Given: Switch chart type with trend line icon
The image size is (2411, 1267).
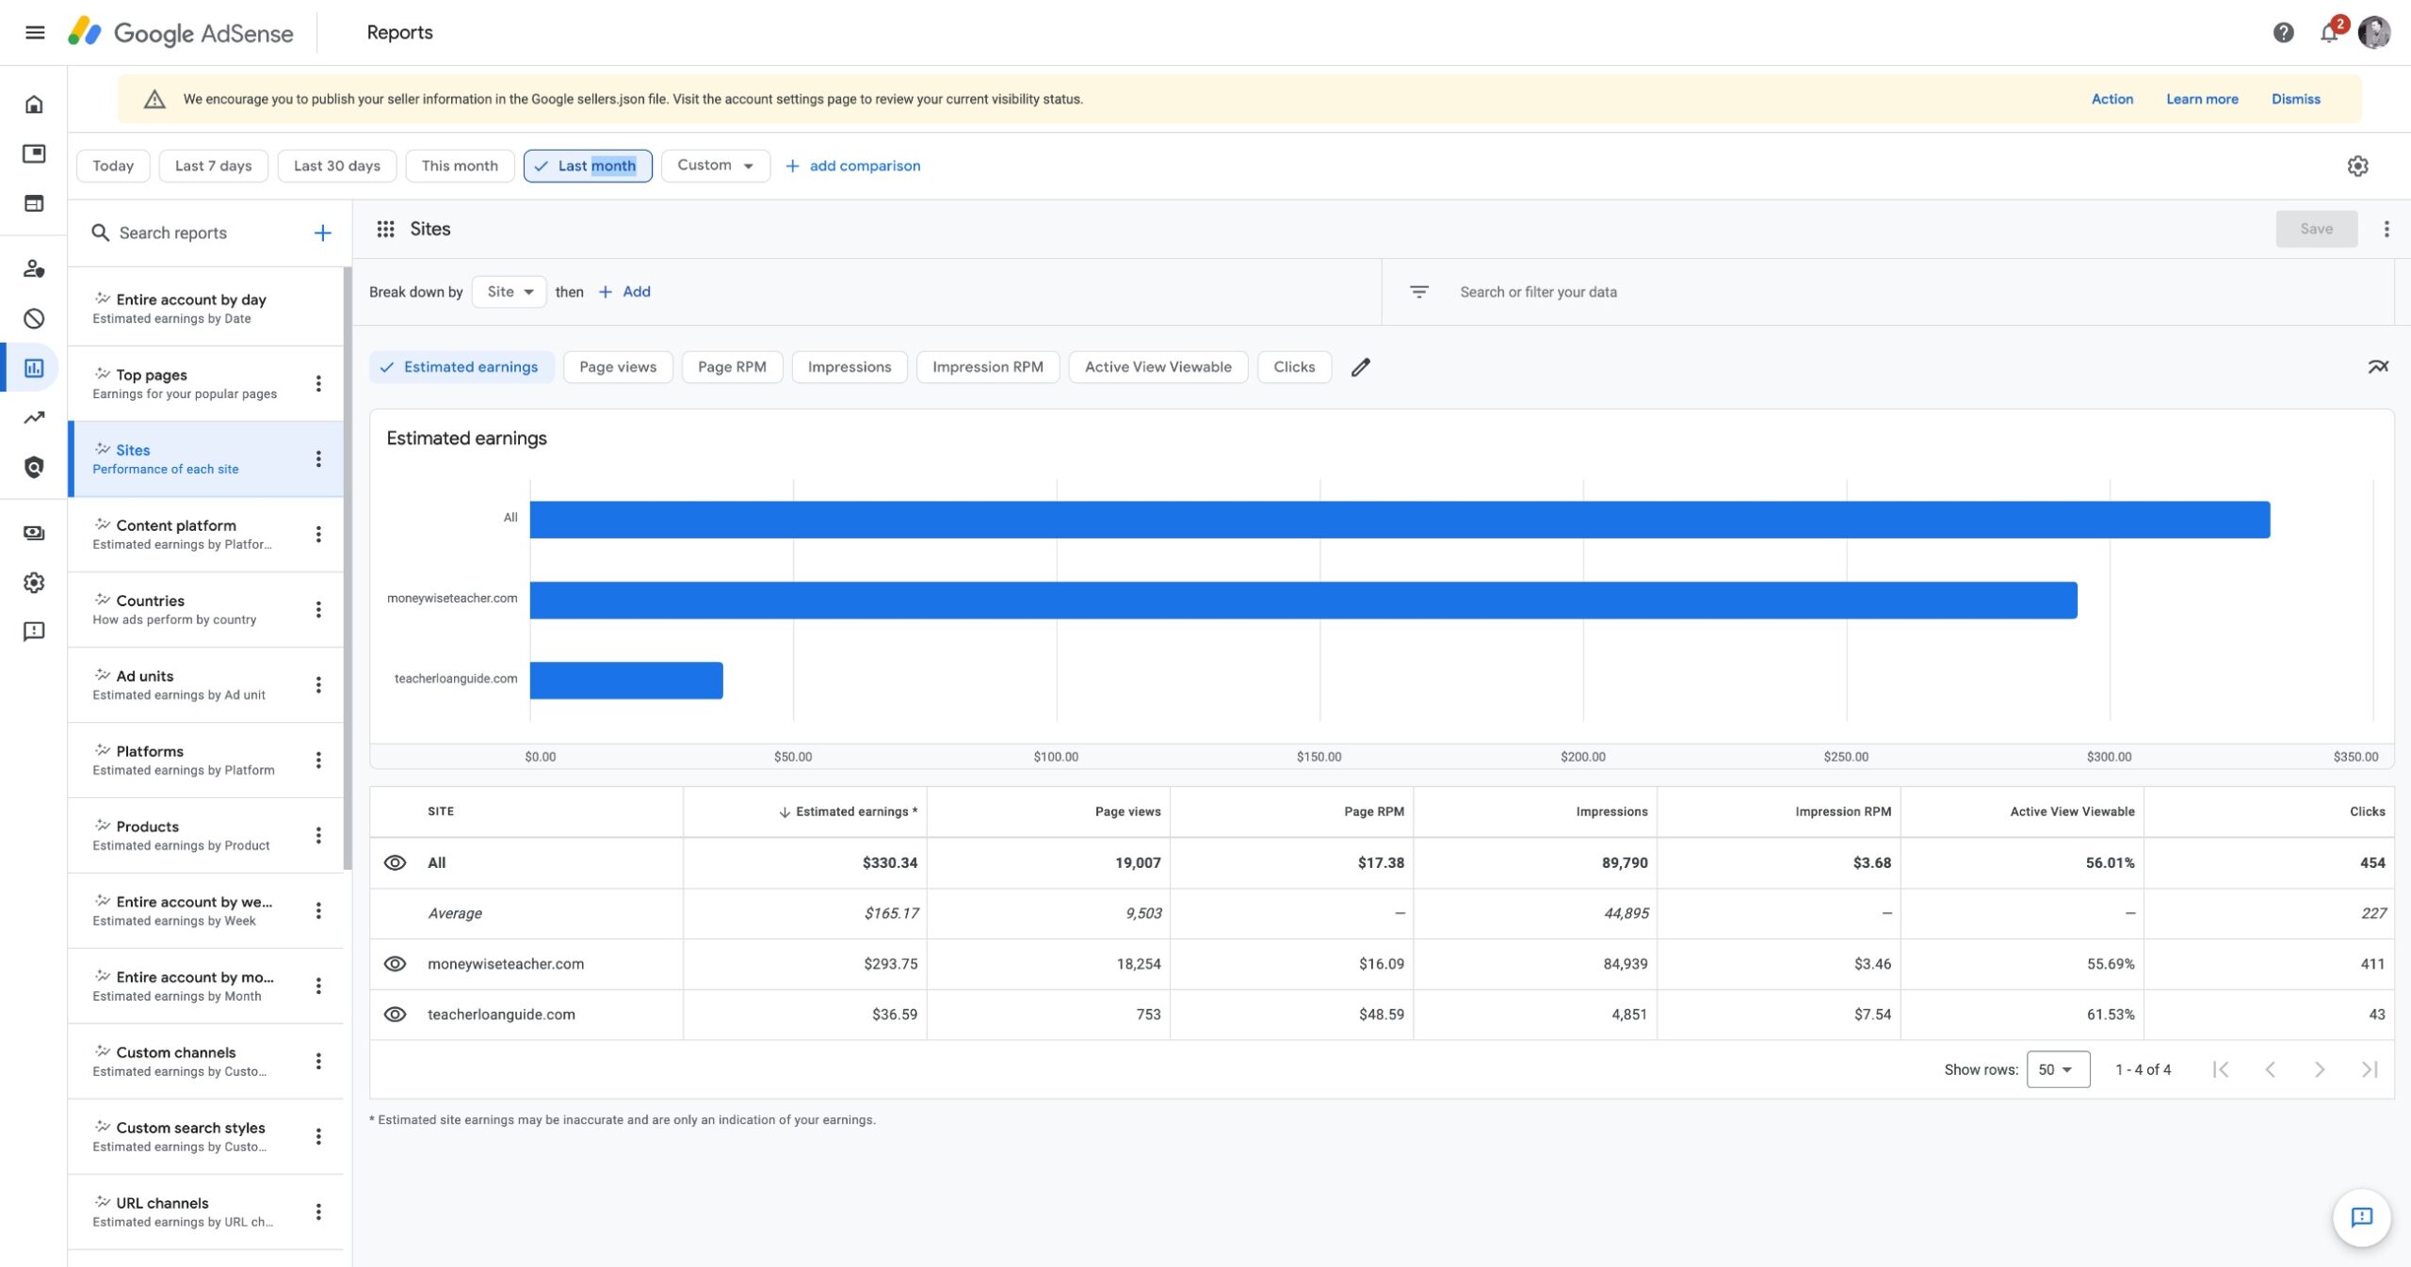Looking at the screenshot, I should click(2378, 367).
